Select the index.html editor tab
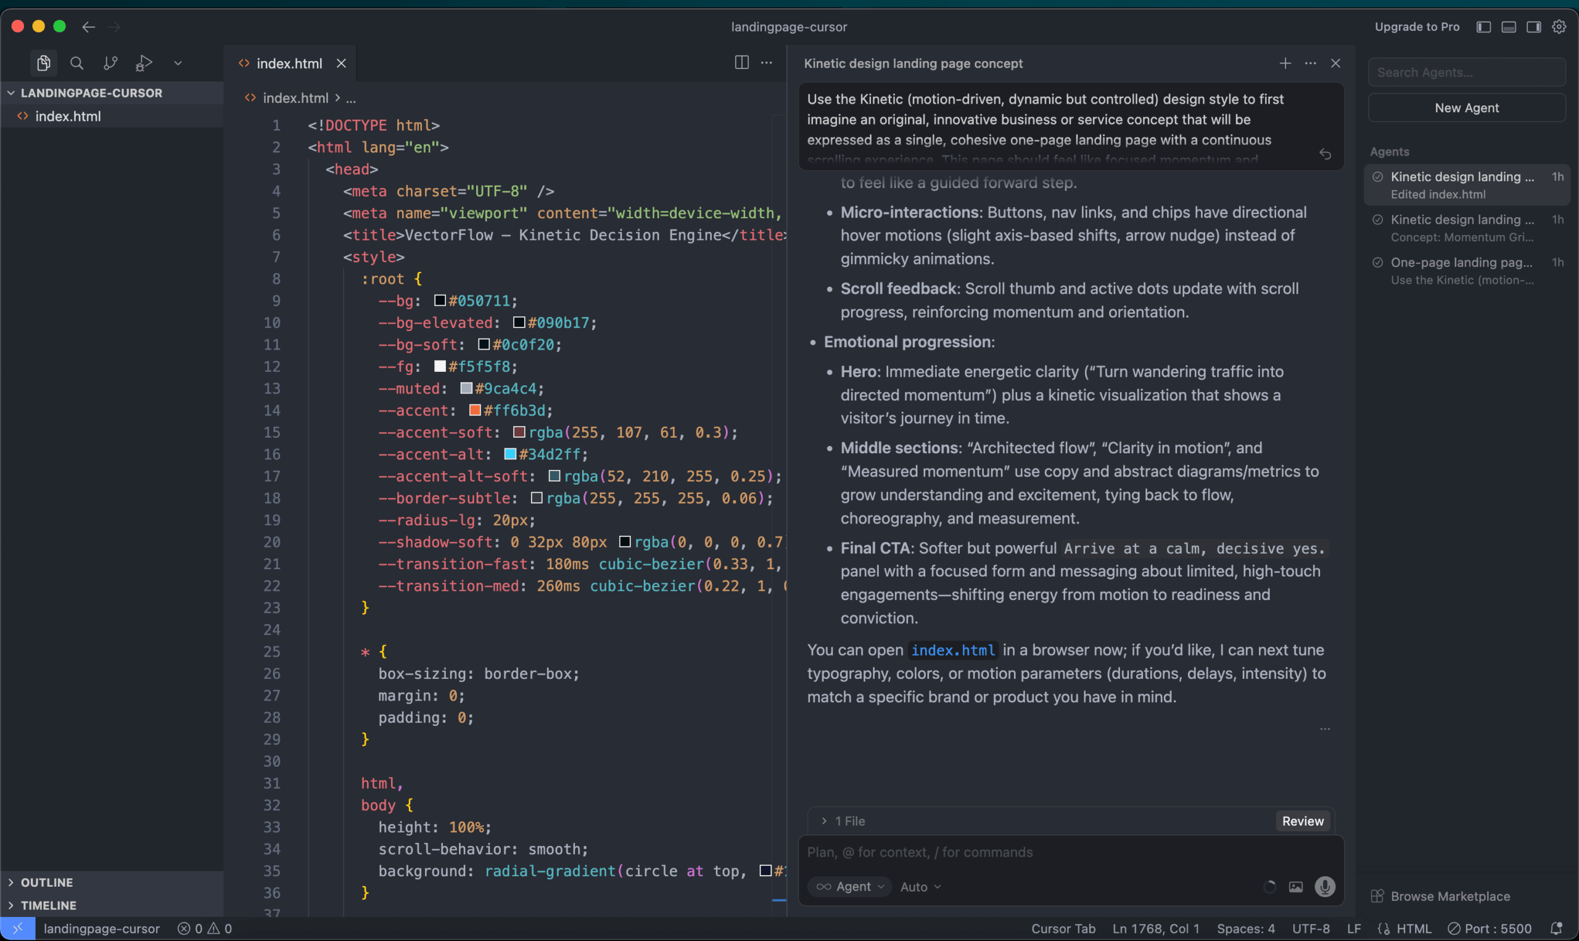The height and width of the screenshot is (941, 1579). click(289, 64)
